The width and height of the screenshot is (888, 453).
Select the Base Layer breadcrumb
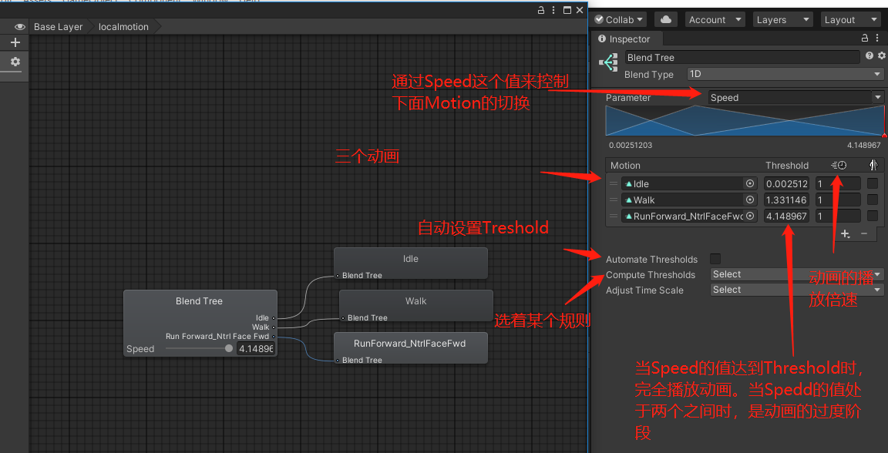click(x=58, y=26)
